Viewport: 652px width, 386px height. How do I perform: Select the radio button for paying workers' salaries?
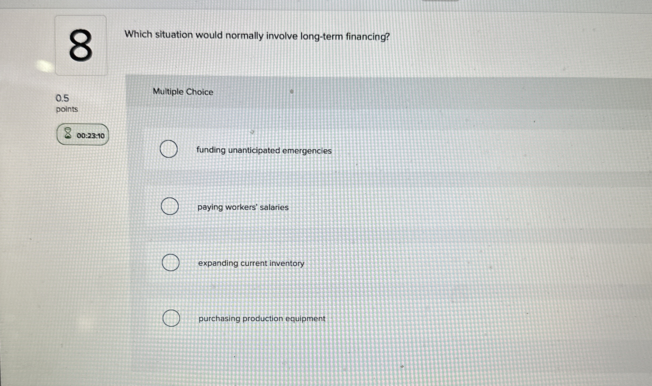[x=170, y=206]
